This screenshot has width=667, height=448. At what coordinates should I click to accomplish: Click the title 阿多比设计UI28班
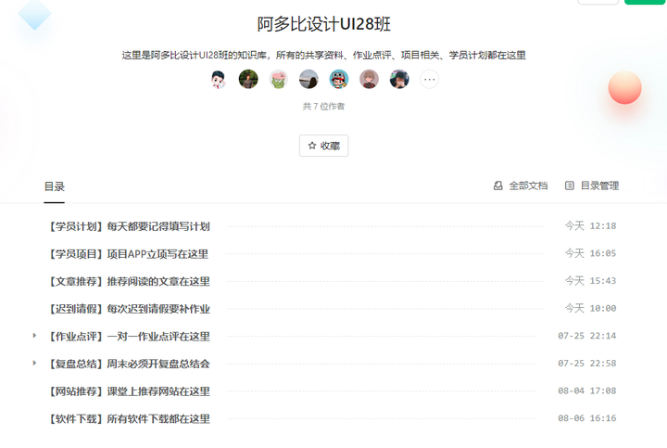coord(323,24)
